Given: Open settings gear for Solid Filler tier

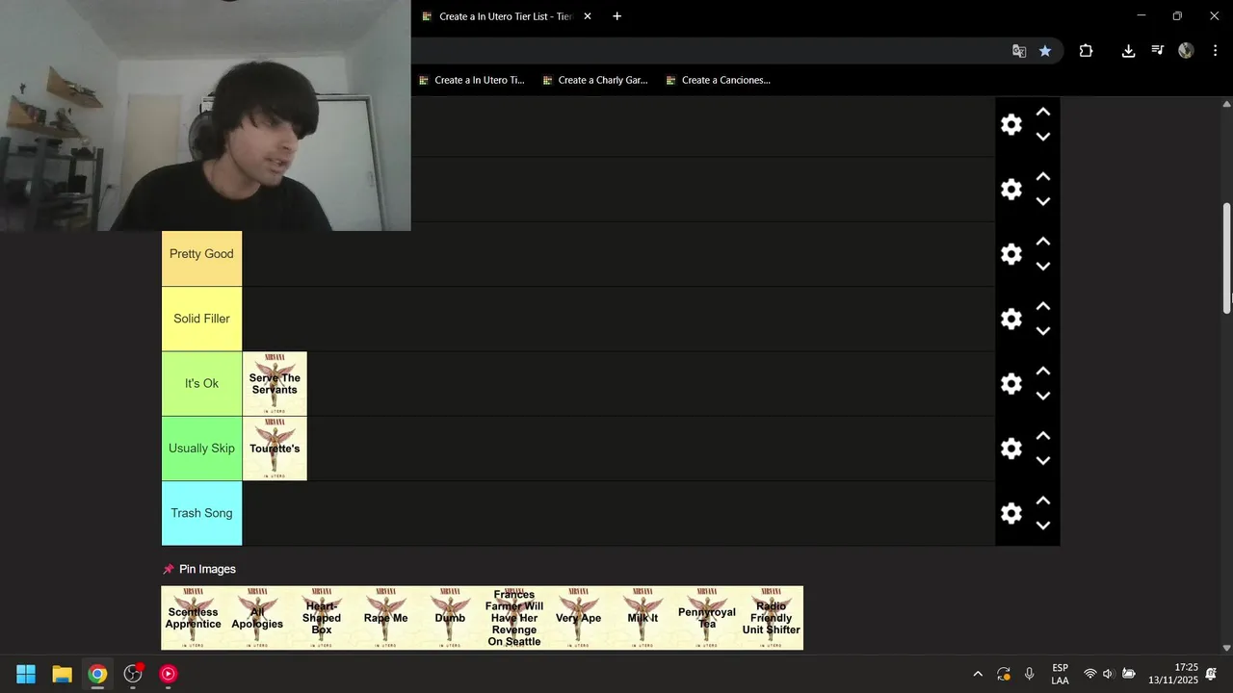Looking at the screenshot, I should (x=1010, y=319).
